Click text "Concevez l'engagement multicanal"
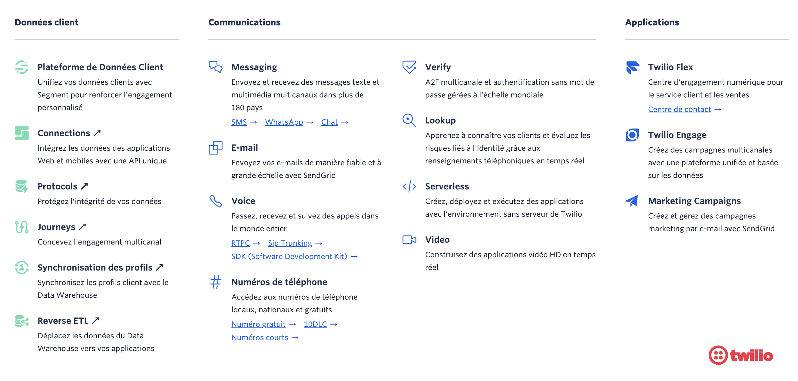 99,242
